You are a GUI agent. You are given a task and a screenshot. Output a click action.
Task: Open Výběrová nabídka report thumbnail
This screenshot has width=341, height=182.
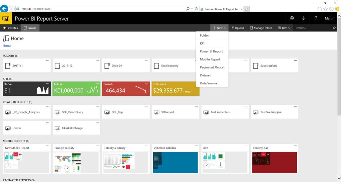click(x=175, y=163)
